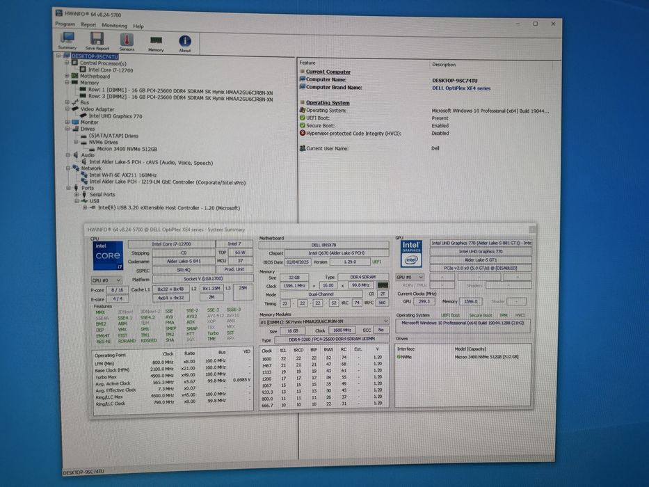Select Intel Wi-Fi 6E AX211 160MHz
Viewport: 649px width, 487px height.
point(123,175)
